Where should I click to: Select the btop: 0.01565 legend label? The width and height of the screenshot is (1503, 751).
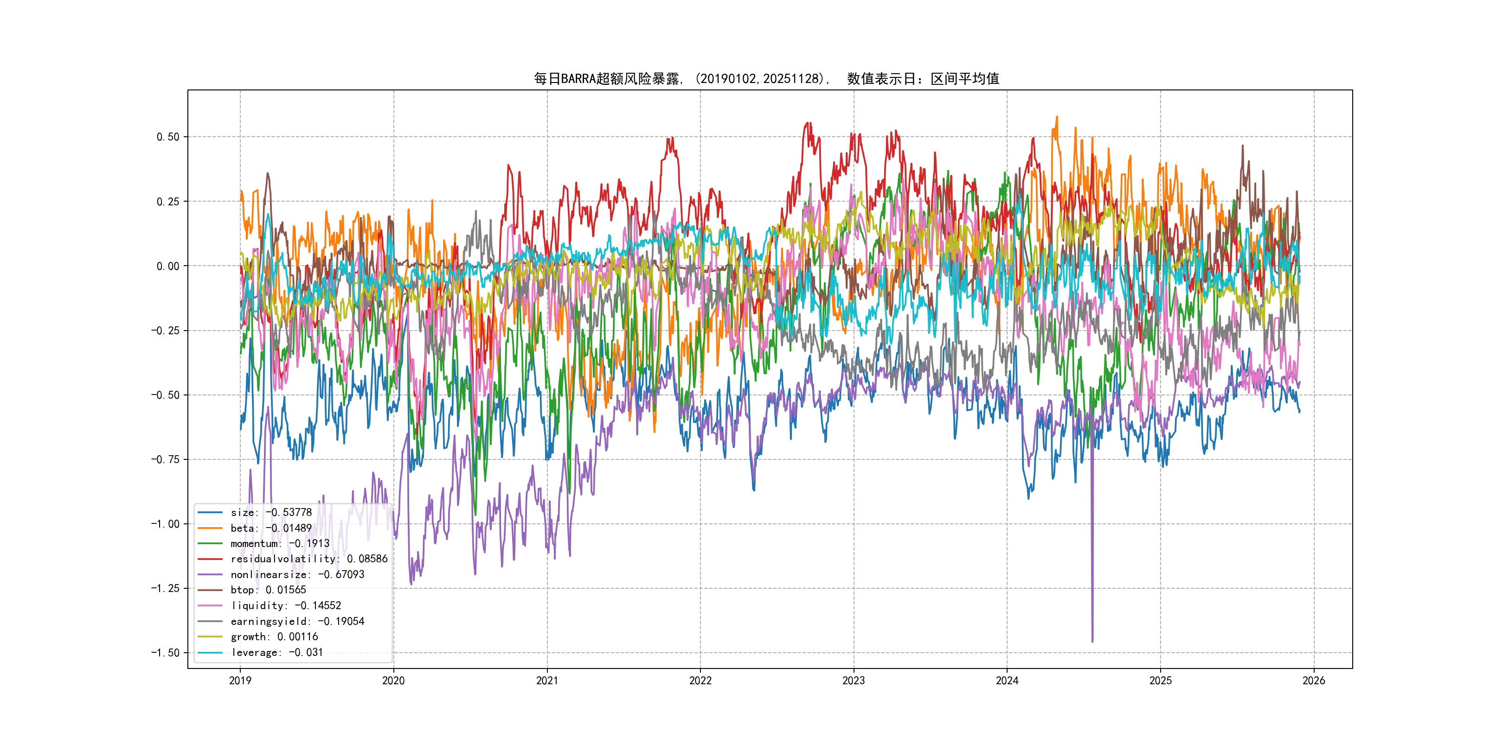tap(268, 590)
